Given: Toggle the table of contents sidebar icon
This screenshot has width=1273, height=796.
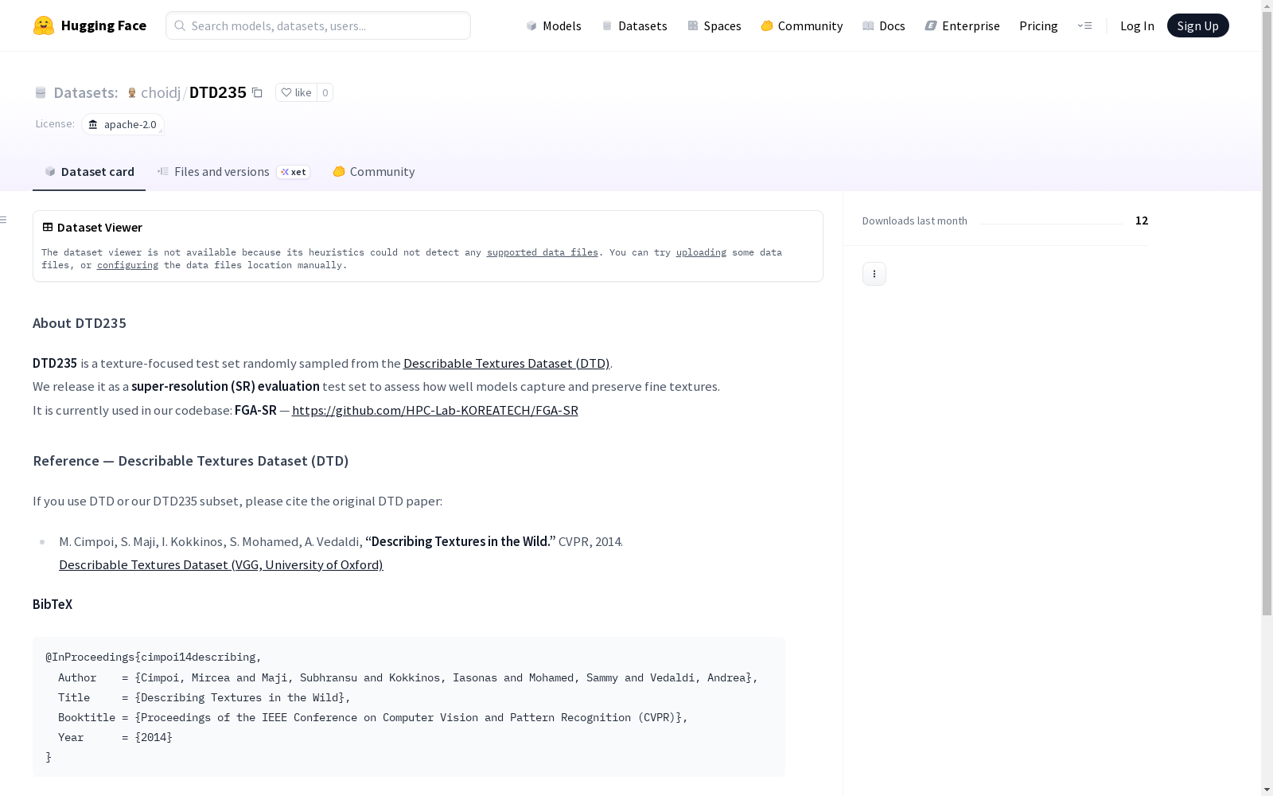Looking at the screenshot, I should tap(4, 220).
